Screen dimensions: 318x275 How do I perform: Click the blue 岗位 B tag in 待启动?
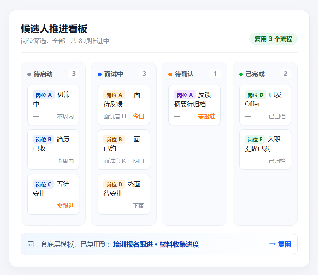coord(44,139)
